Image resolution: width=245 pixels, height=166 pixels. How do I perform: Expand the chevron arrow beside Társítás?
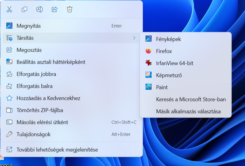[134, 38]
